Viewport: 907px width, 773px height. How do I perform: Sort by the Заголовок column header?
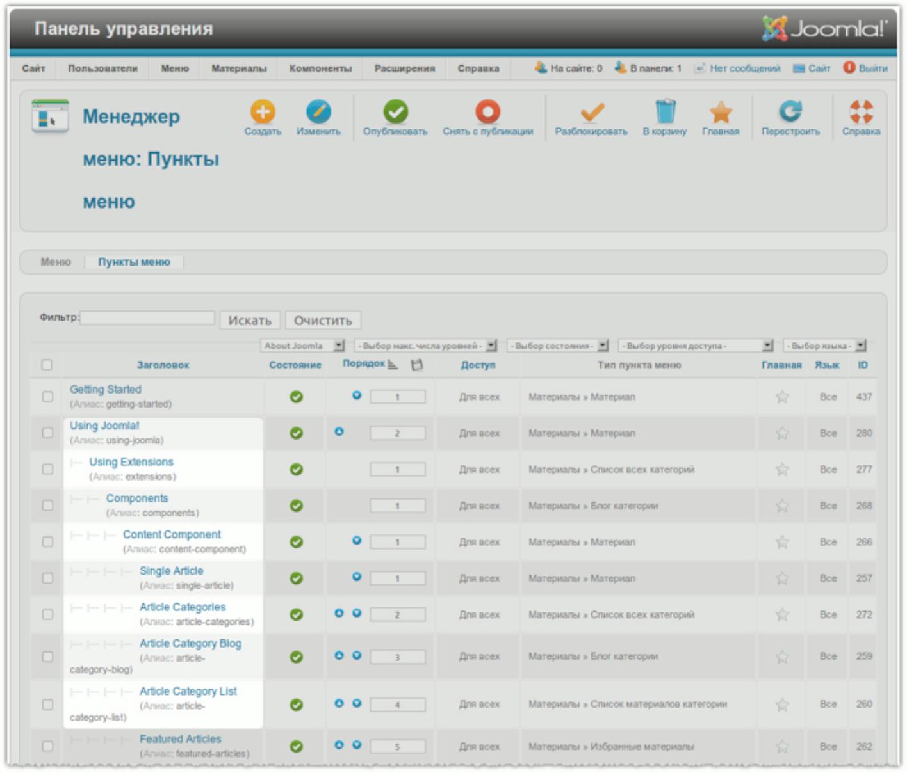pos(163,365)
